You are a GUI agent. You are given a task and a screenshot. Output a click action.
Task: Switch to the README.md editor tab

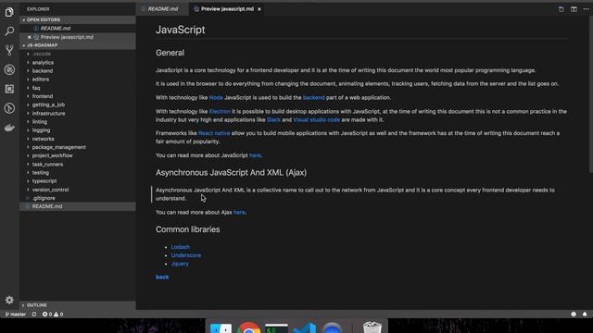[x=163, y=9]
